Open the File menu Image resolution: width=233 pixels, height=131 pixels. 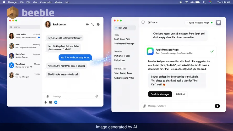point(22,2)
